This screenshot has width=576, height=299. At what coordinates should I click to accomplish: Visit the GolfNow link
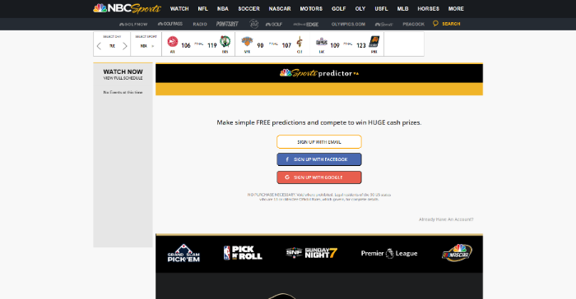click(x=133, y=24)
